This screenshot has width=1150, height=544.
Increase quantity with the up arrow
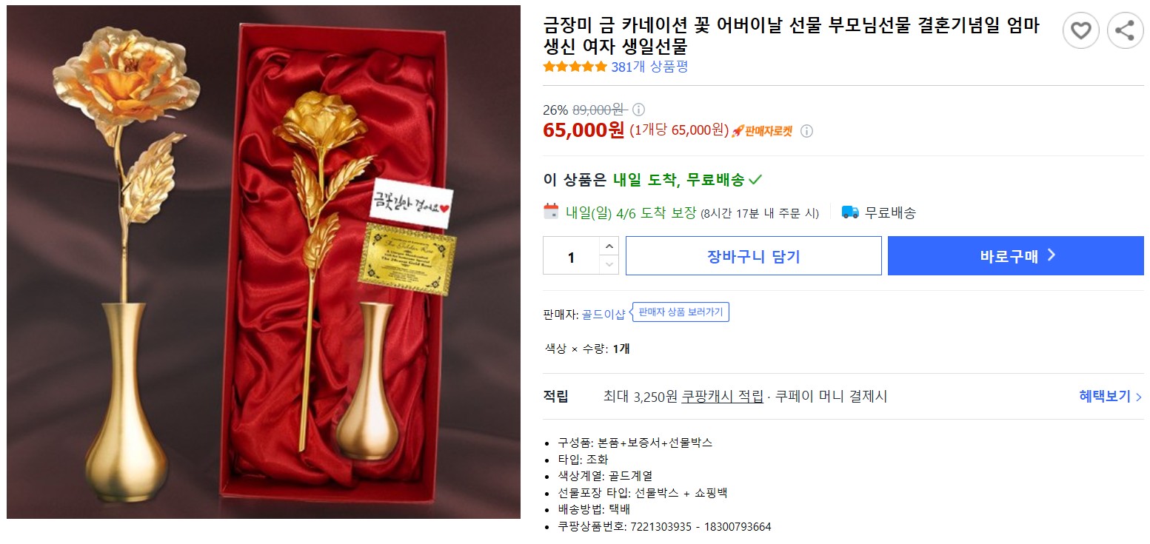click(609, 246)
